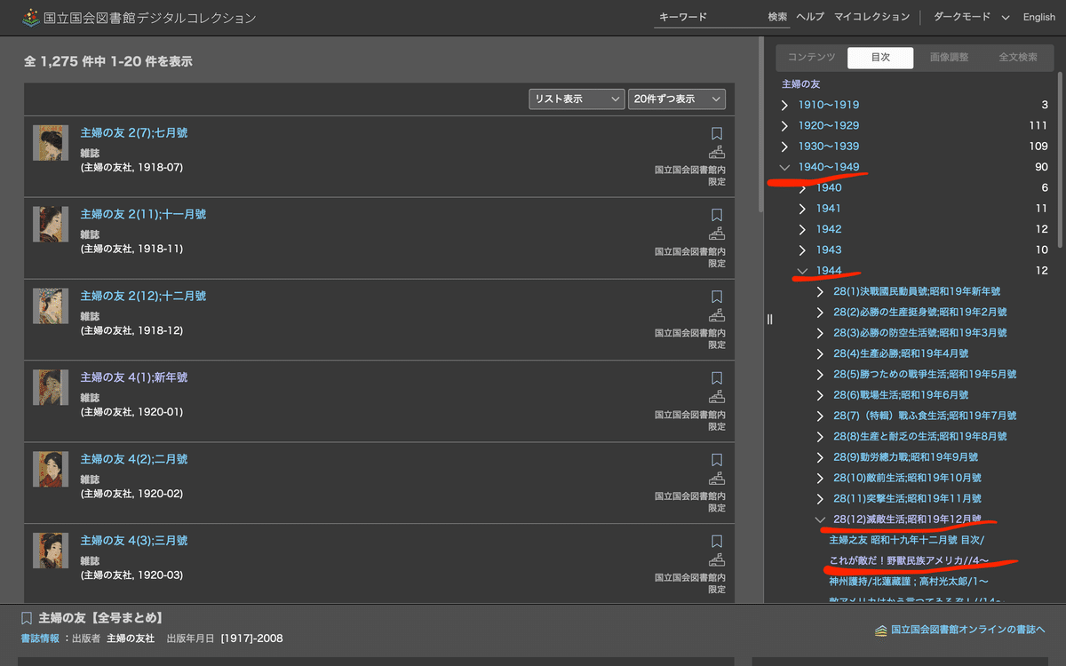This screenshot has width=1066, height=666.
Task: Expand 28(1)決戰國民動員號 issue node
Action: point(821,291)
